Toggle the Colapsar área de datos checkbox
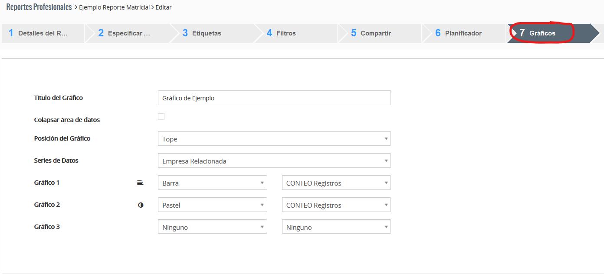Image resolution: width=604 pixels, height=276 pixels. click(161, 117)
